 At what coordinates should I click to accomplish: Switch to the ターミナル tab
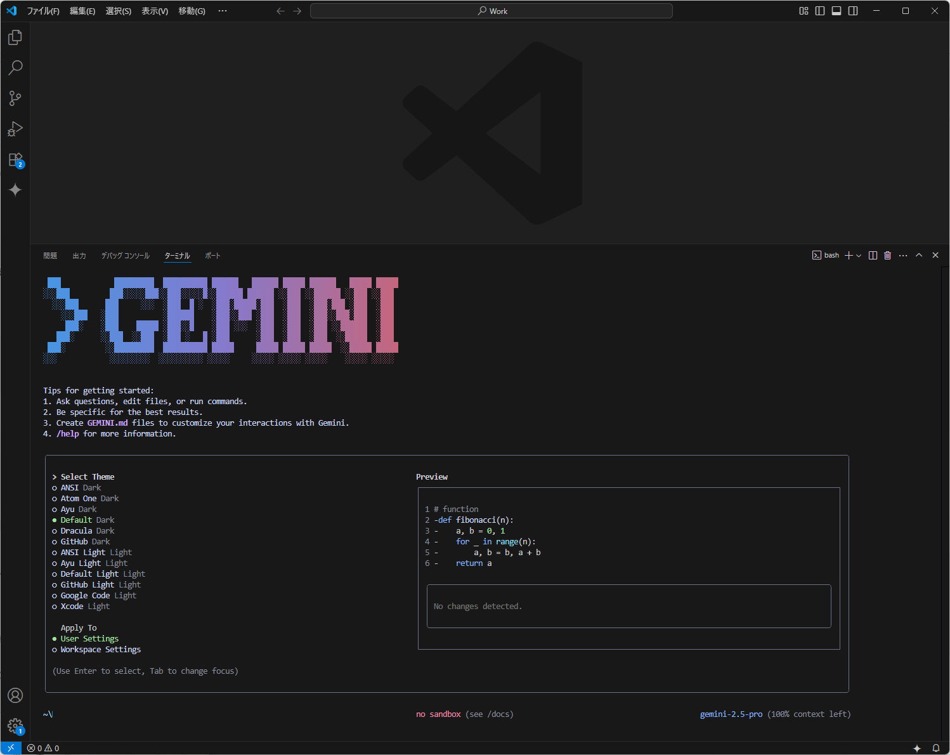click(178, 256)
